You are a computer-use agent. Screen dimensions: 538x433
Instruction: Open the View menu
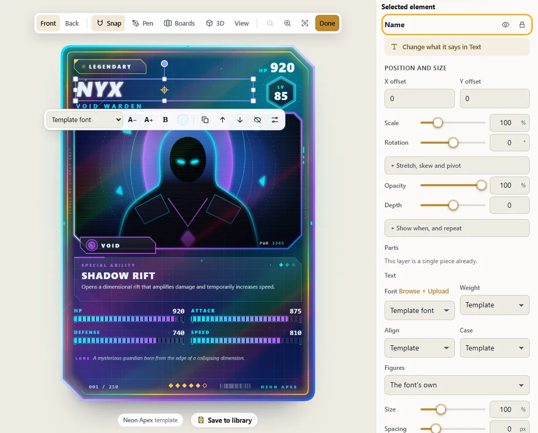(242, 23)
